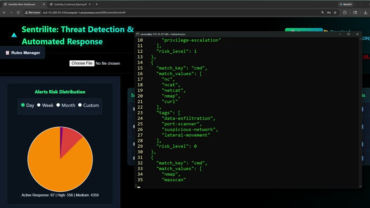Image resolution: width=370 pixels, height=208 pixels.
Task: Open saved passwords key icon
Action: tap(329, 12)
